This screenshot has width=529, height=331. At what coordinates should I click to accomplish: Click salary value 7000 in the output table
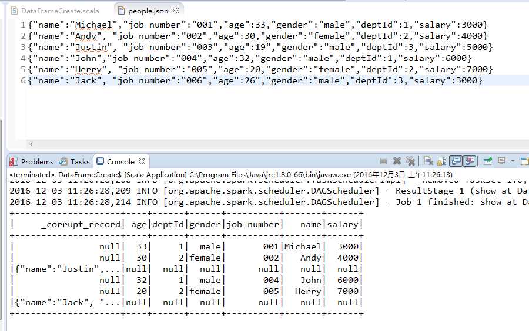(348, 291)
